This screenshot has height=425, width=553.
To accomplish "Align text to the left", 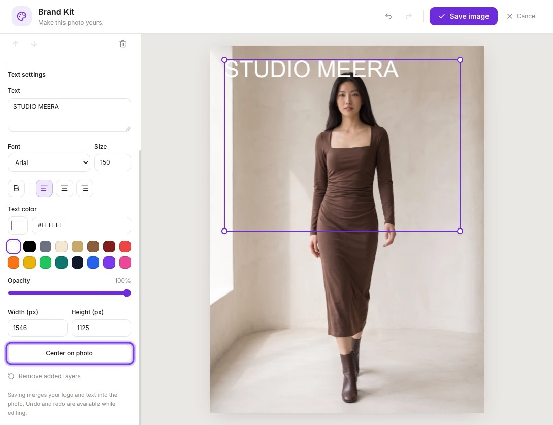I will [x=44, y=188].
